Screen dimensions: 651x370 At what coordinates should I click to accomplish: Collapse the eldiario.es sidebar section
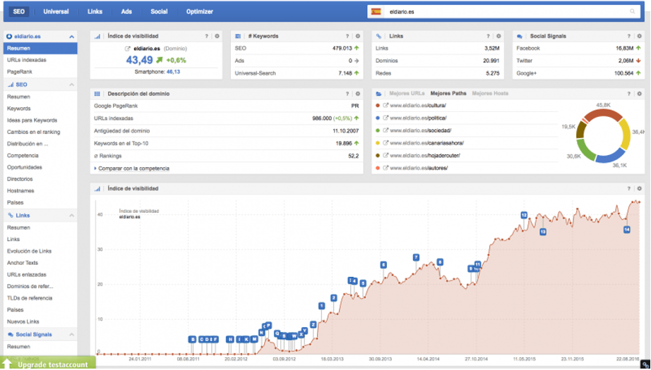[71, 36]
